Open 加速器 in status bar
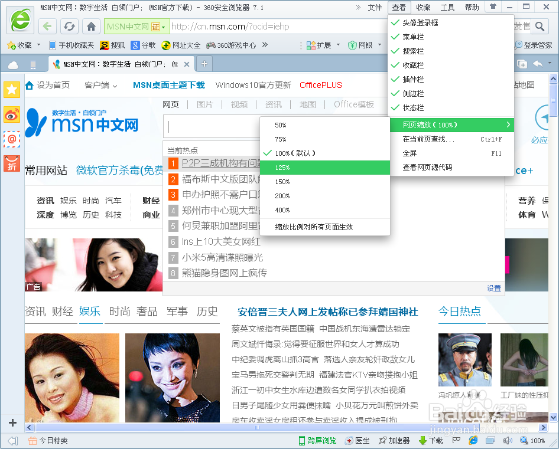Image resolution: width=559 pixels, height=449 pixels. click(x=394, y=441)
